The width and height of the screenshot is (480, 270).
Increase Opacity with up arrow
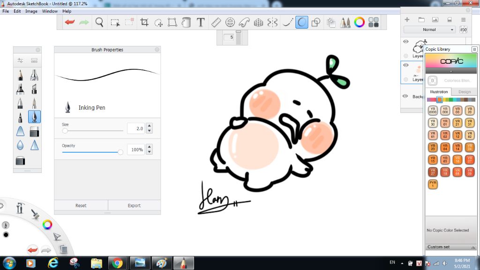coord(149,147)
